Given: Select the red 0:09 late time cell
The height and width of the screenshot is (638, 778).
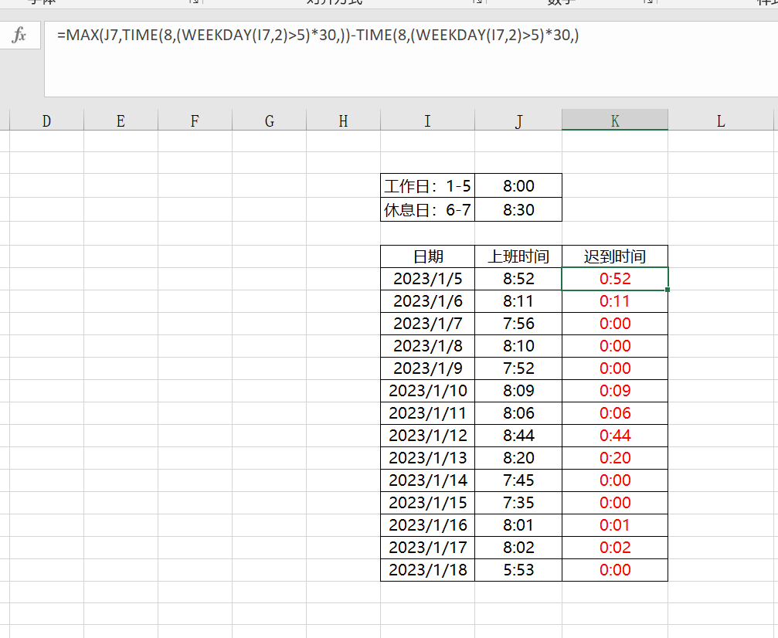Looking at the screenshot, I should coord(615,390).
